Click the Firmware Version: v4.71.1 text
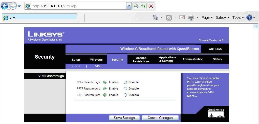Image resolution: width=259 pixels, height=124 pixels. (x=212, y=40)
